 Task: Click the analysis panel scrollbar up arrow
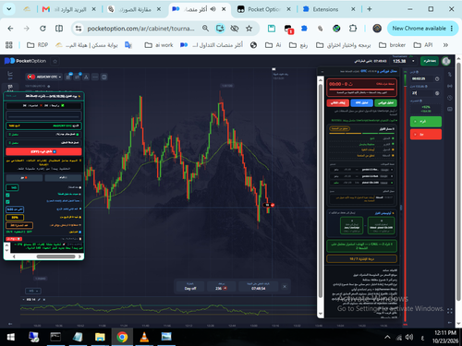click(321, 79)
